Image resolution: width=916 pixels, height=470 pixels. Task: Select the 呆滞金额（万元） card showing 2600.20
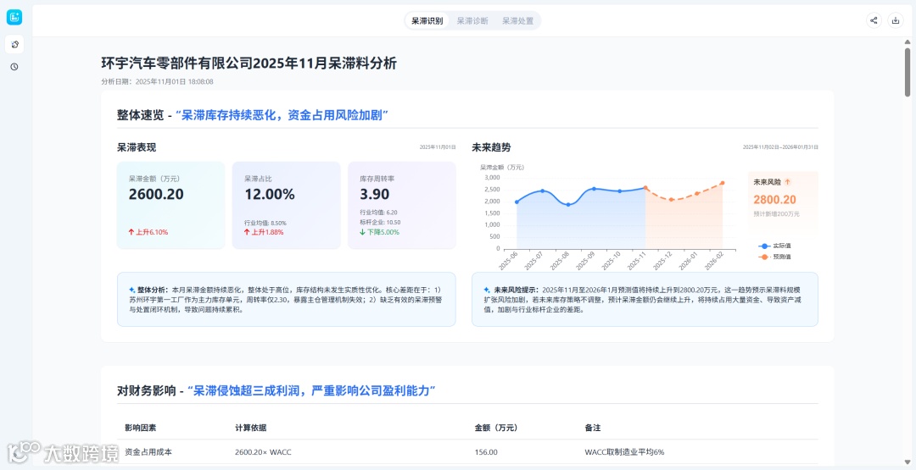click(170, 205)
